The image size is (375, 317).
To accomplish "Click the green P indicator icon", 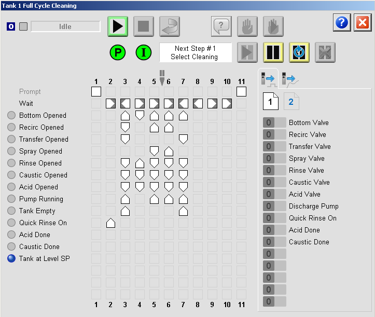I will tap(118, 53).
